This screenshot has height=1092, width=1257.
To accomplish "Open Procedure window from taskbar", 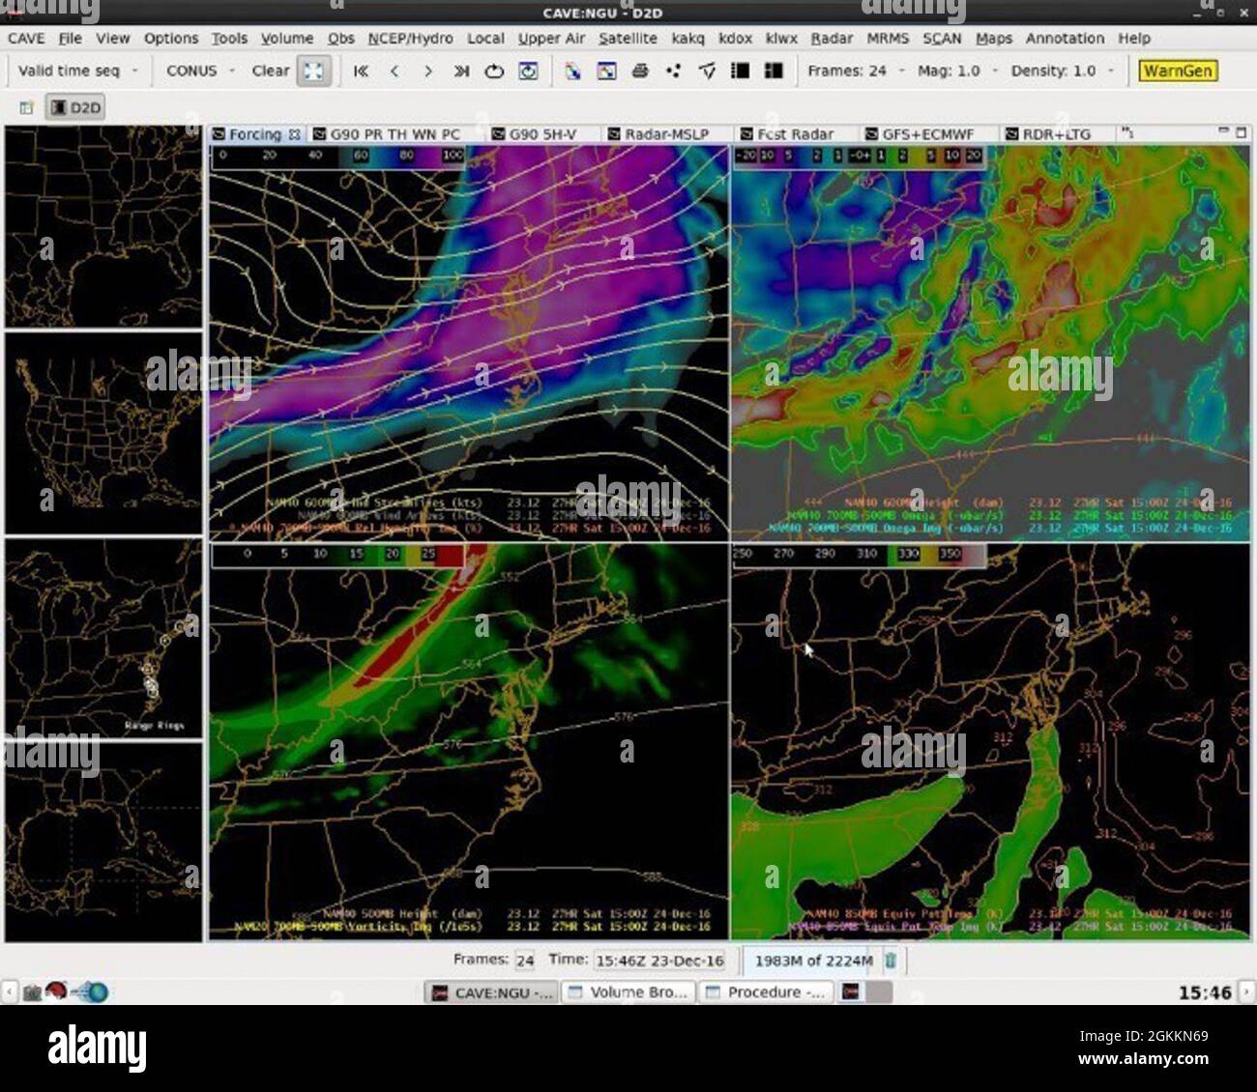I will point(766,991).
